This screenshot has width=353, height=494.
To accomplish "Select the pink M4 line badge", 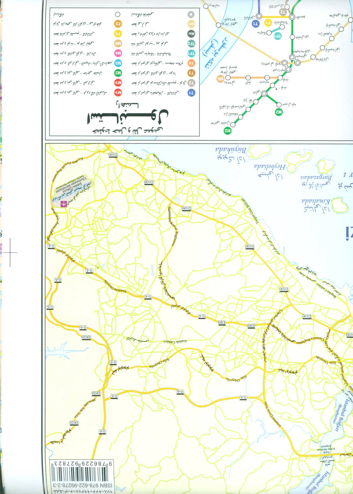I will pos(118,53).
